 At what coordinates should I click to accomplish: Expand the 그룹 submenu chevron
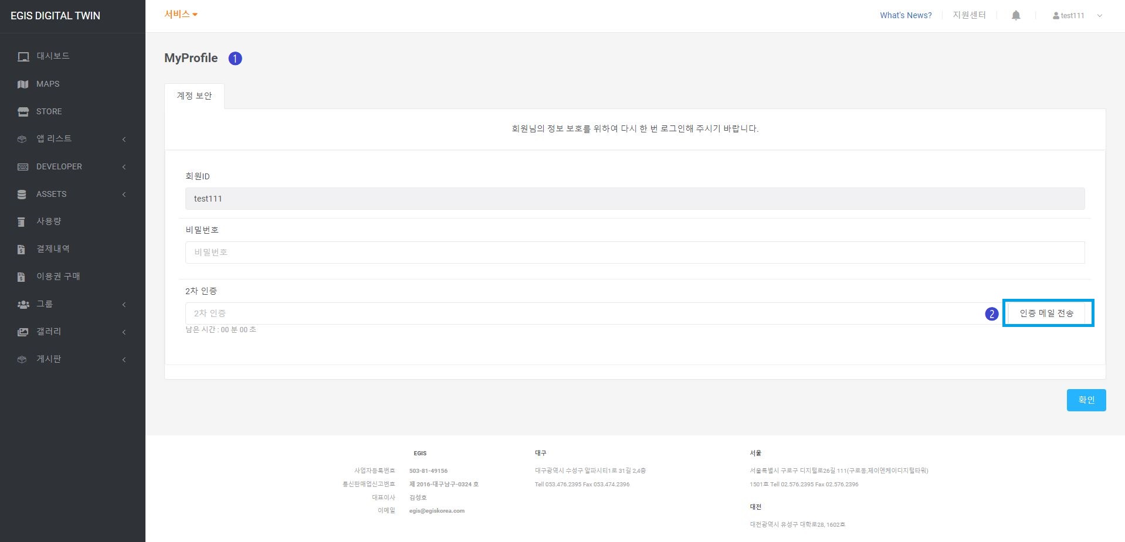click(x=124, y=305)
